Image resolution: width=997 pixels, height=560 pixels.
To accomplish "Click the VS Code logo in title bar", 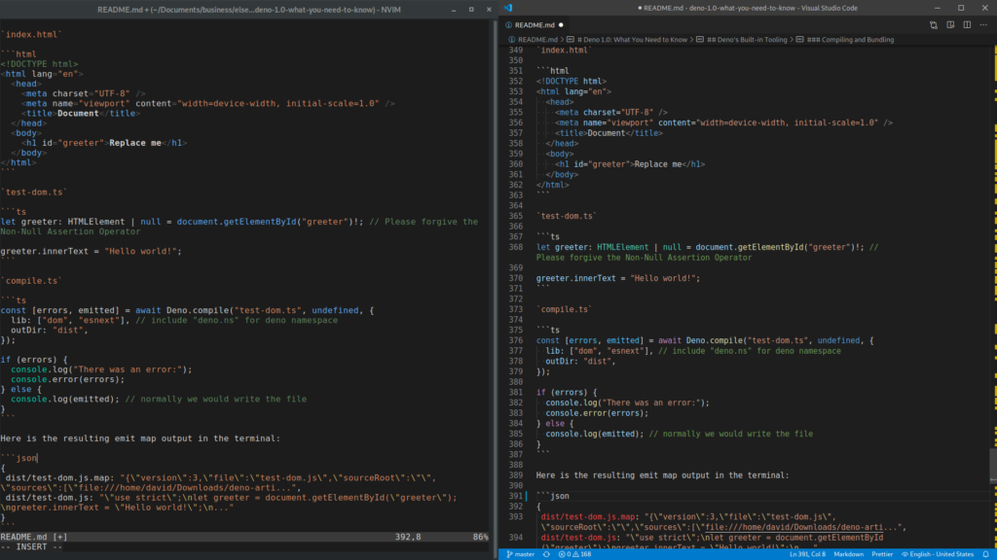I will 508,8.
